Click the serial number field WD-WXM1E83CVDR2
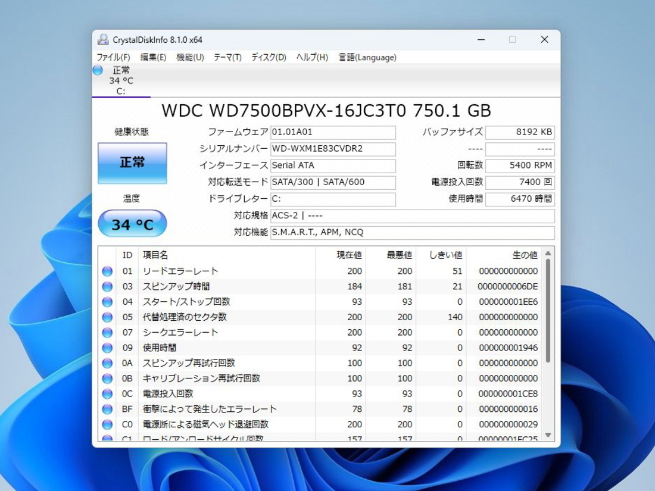Viewport: 655px width, 491px height. click(333, 149)
